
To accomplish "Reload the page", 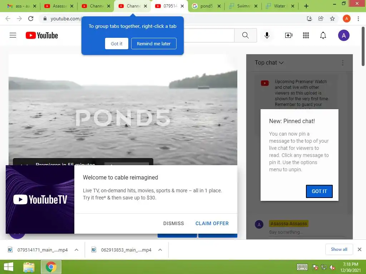I will pyautogui.click(x=31, y=19).
